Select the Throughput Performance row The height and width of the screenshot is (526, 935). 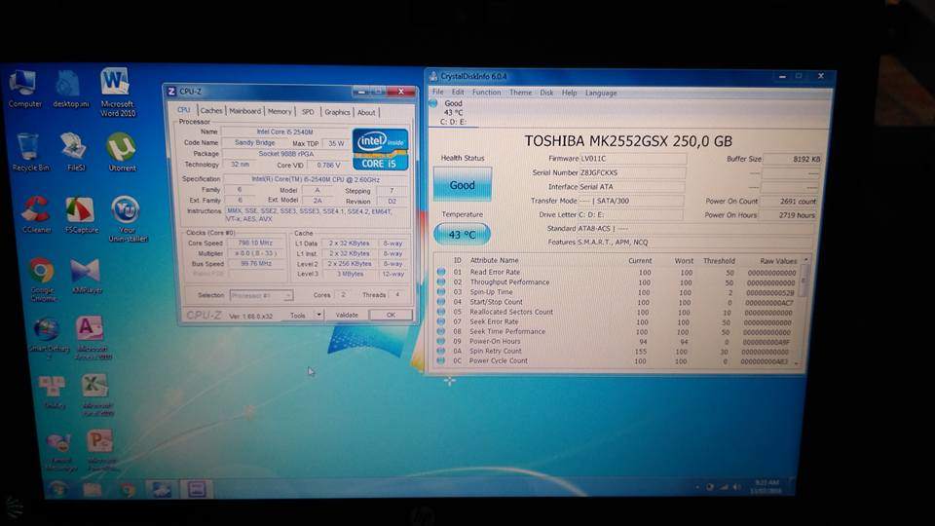[x=620, y=282]
